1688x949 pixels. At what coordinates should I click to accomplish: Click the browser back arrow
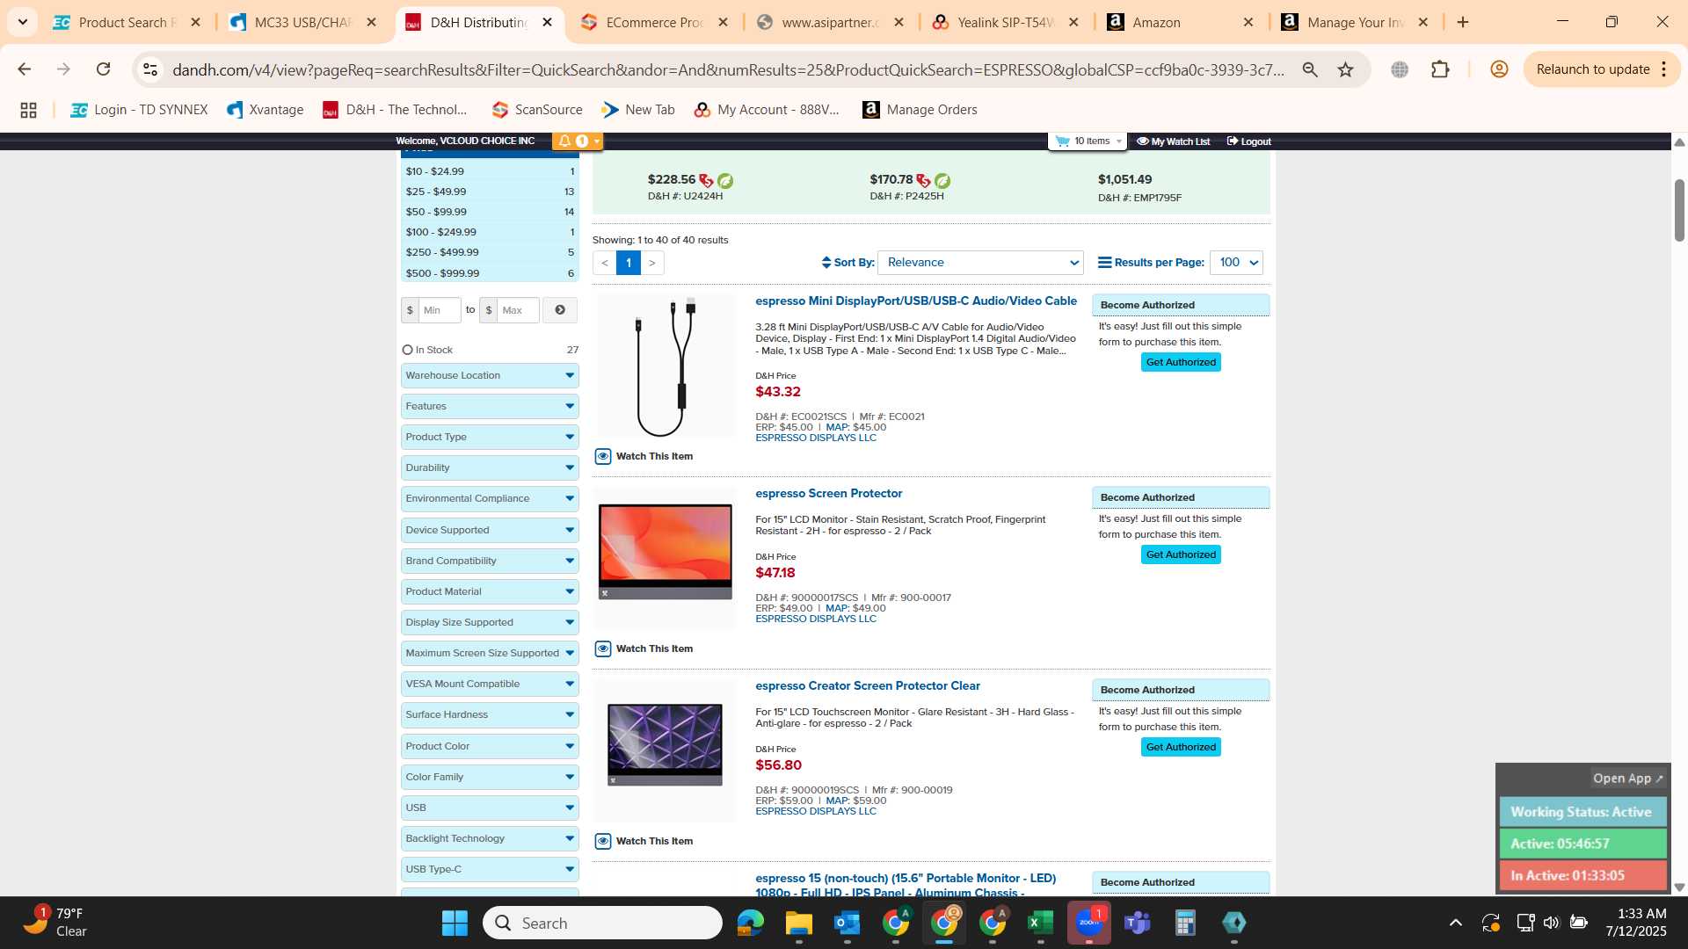(25, 69)
